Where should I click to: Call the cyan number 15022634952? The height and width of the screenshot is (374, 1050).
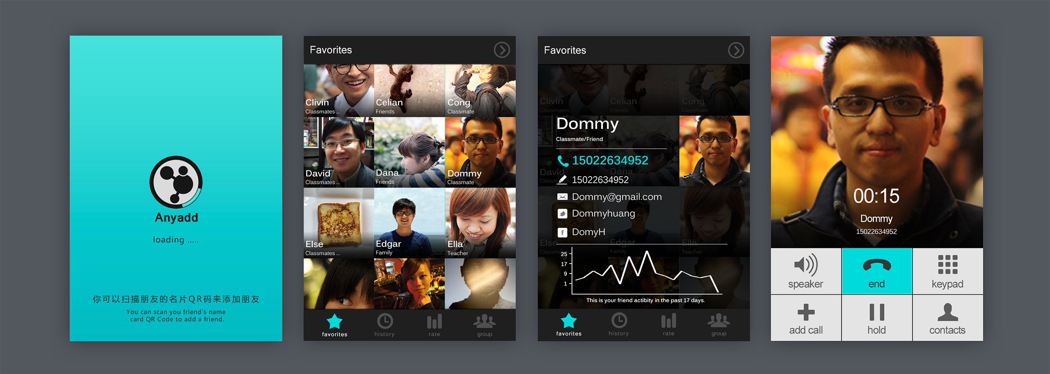click(x=610, y=160)
